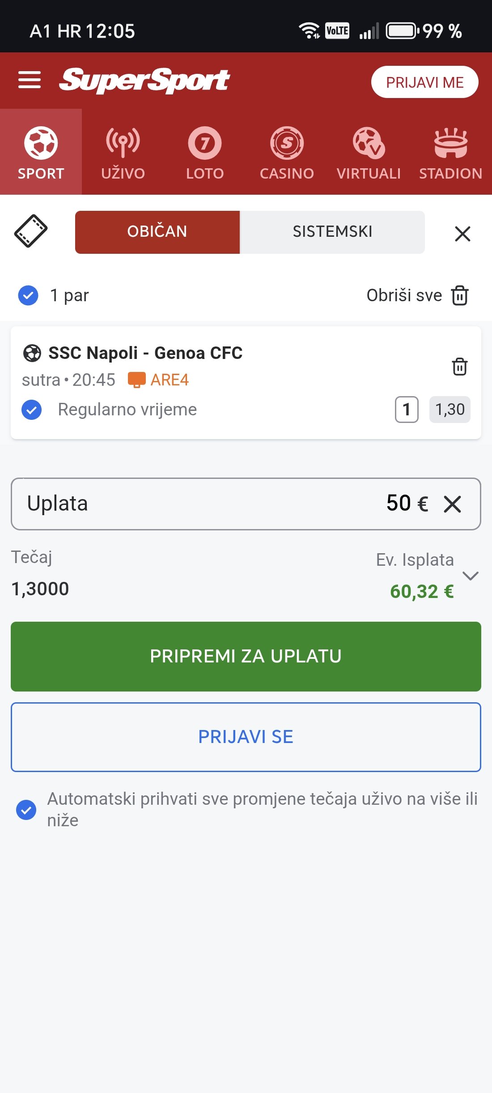Open the Virtuali section
492x1093 pixels.
coord(369,152)
